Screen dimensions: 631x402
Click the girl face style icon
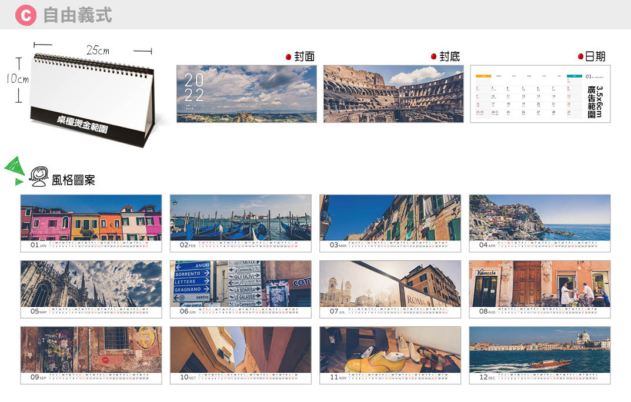pos(39,177)
